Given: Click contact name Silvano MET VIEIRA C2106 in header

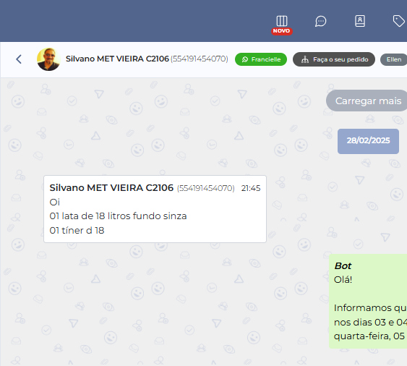Looking at the screenshot, I should click(x=117, y=59).
